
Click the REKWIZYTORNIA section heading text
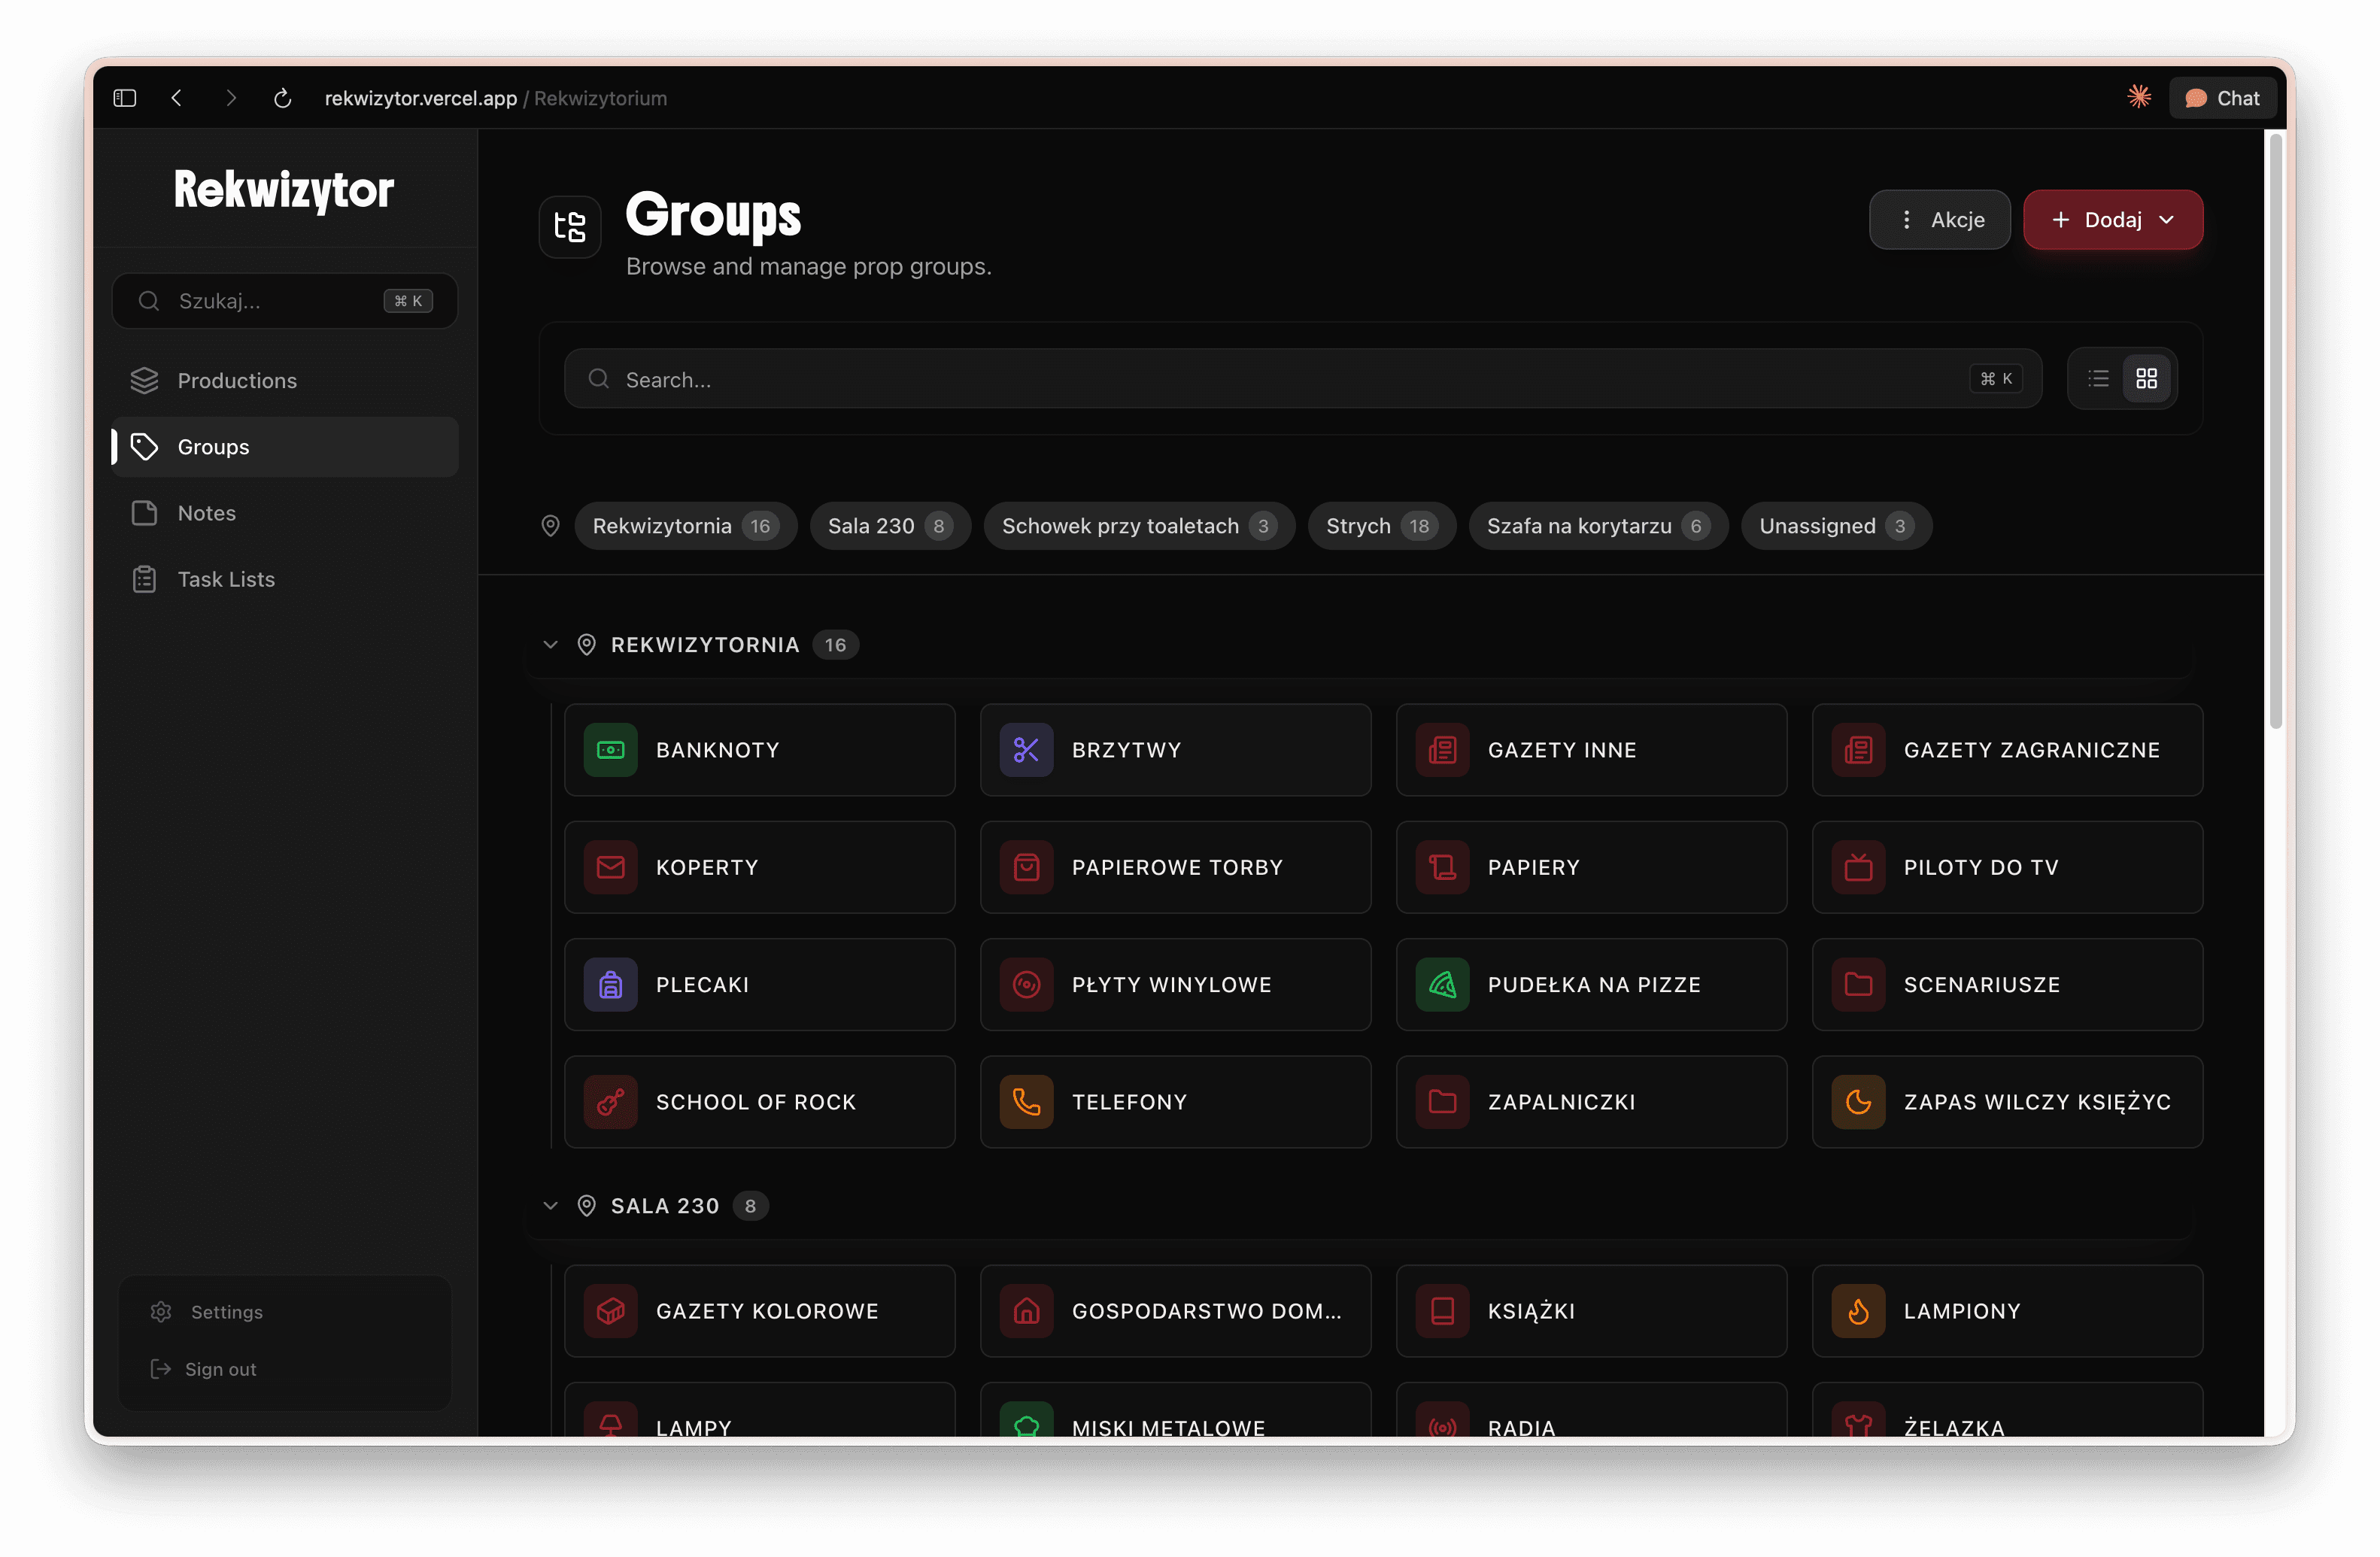tap(705, 645)
